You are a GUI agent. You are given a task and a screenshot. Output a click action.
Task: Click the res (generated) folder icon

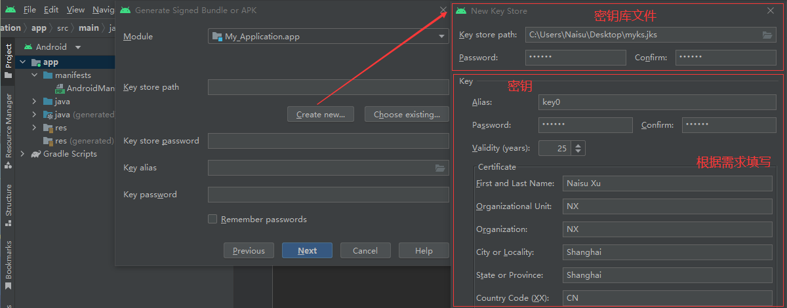tap(48, 141)
